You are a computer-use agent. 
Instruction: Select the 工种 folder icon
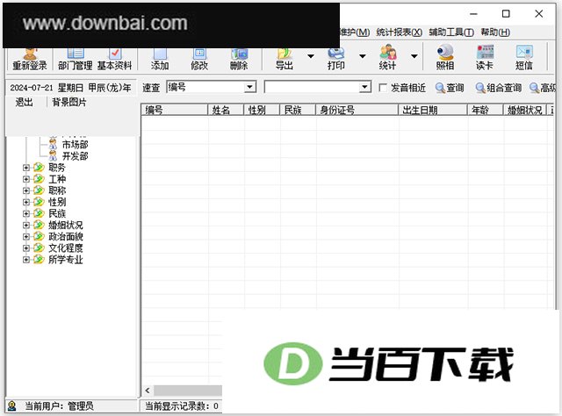click(x=39, y=179)
